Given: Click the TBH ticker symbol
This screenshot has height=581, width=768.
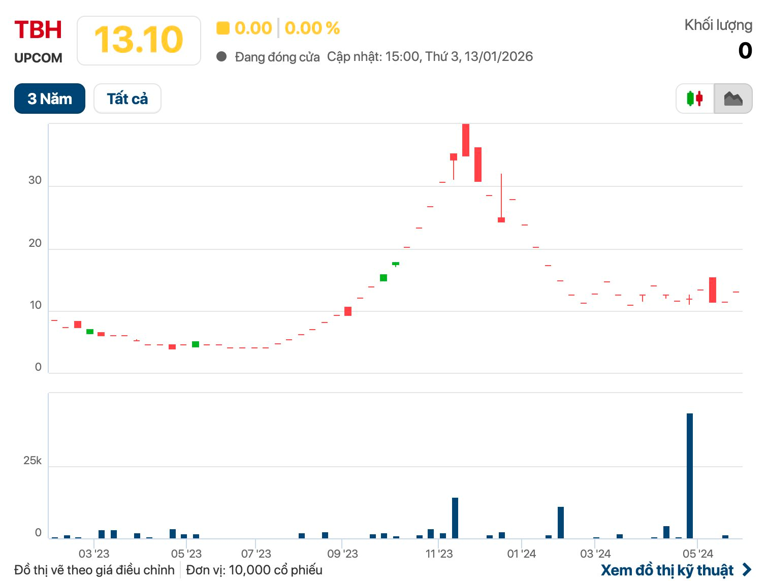Looking at the screenshot, I should [x=38, y=30].
